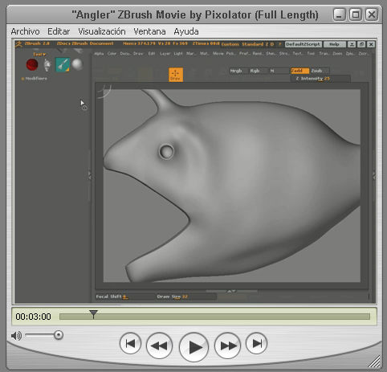The image size is (387, 372).
Task: Open the Editar menu
Action: (59, 31)
